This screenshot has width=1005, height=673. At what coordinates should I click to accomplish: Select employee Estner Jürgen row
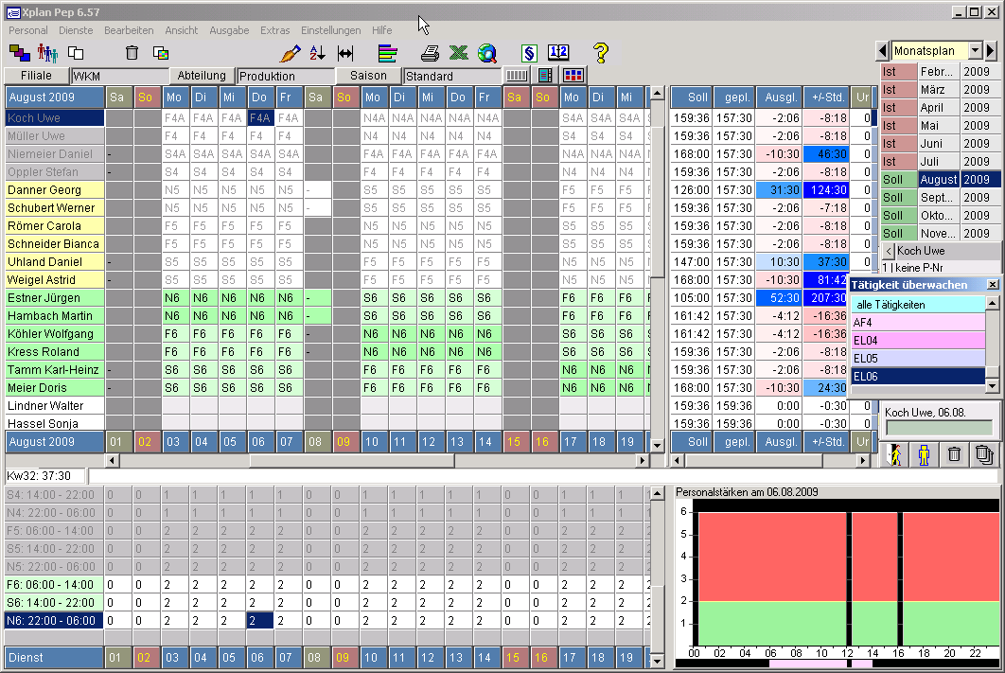[55, 297]
